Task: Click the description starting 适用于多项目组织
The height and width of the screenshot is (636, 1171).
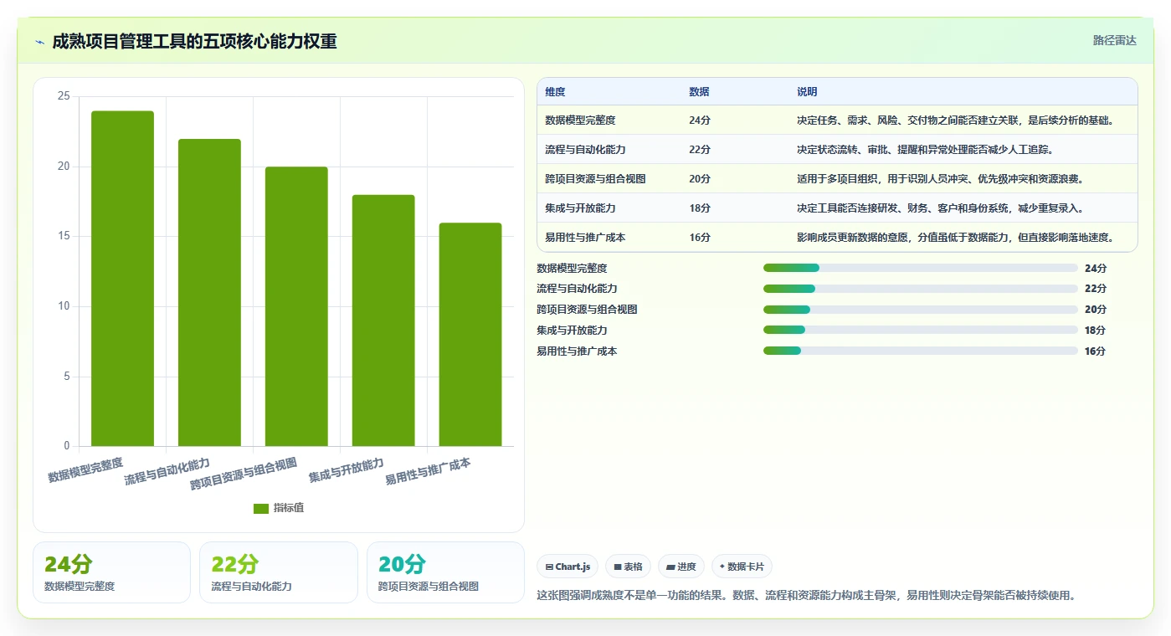Action: pos(940,179)
